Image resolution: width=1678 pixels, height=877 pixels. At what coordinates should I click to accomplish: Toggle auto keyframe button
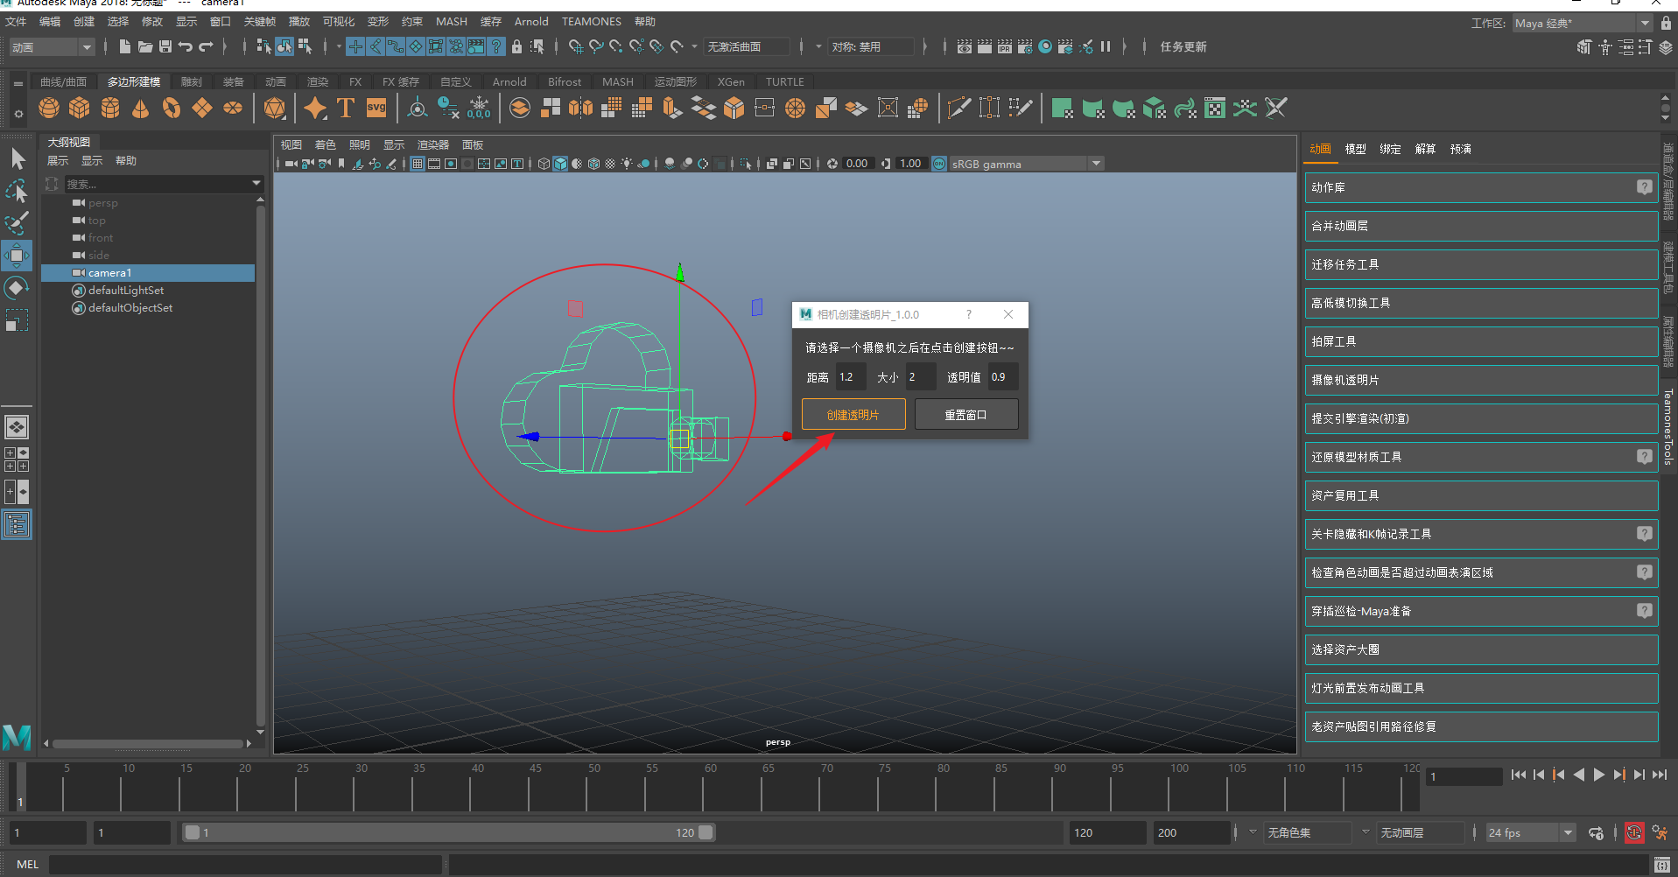tap(1633, 832)
